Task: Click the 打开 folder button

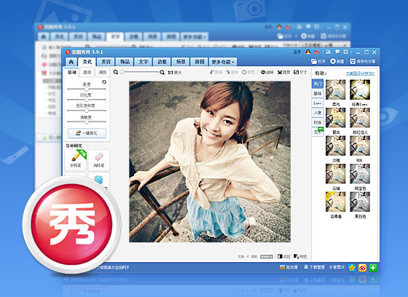Action: [x=318, y=61]
